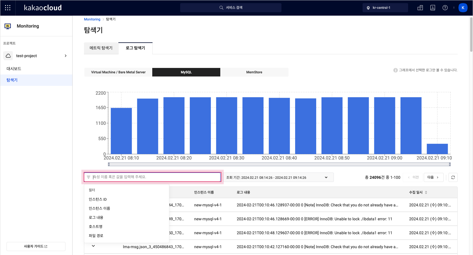Choose 호스트명 filter option
This screenshot has width=473, height=255.
pos(127,227)
